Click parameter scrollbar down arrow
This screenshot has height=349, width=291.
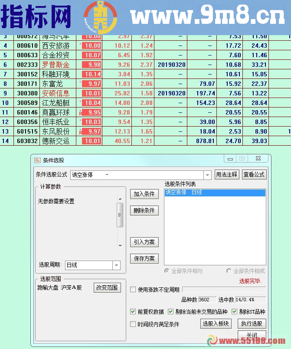point(120,246)
